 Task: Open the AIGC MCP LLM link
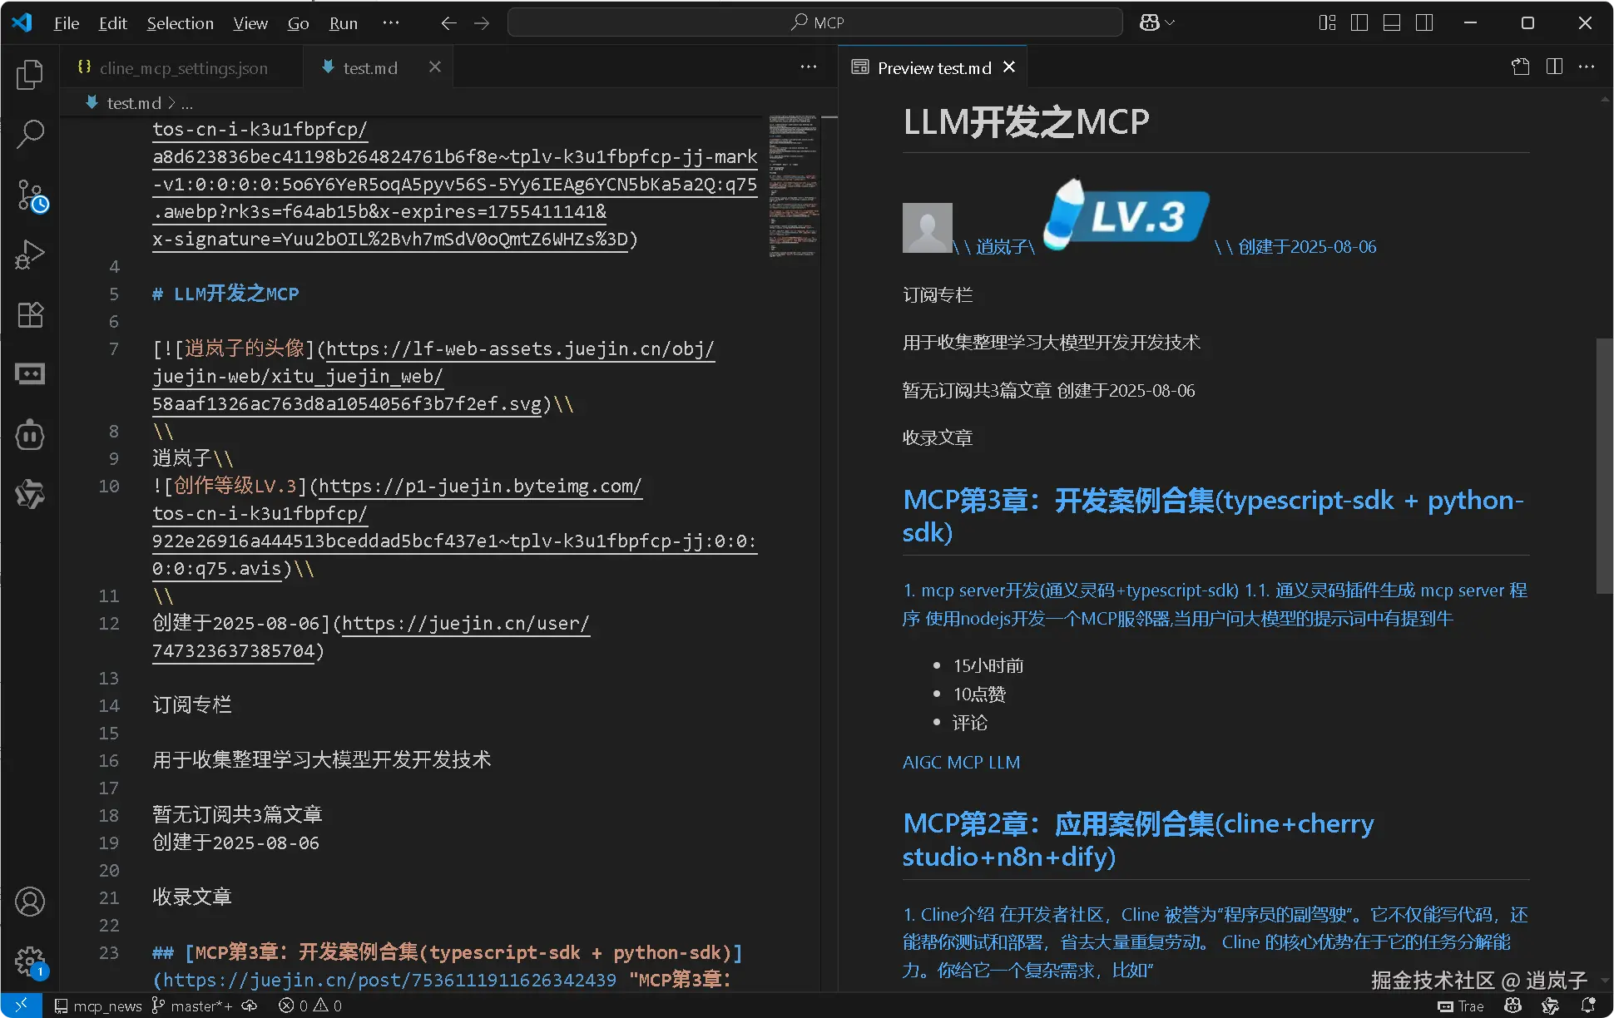click(961, 762)
